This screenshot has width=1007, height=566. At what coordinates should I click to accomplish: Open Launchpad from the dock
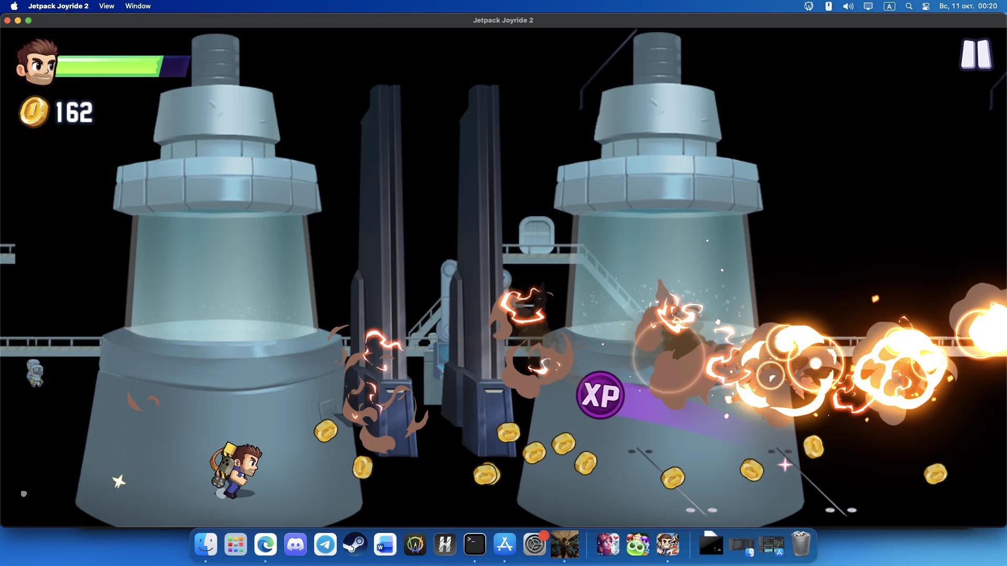pos(235,545)
